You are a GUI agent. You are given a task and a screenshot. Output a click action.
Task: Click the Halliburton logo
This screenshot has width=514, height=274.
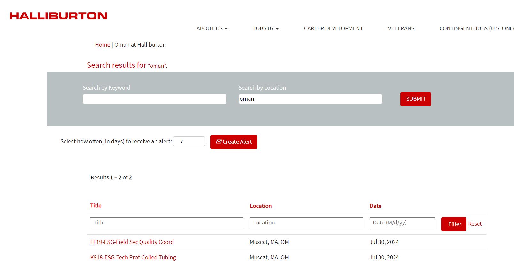58,16
